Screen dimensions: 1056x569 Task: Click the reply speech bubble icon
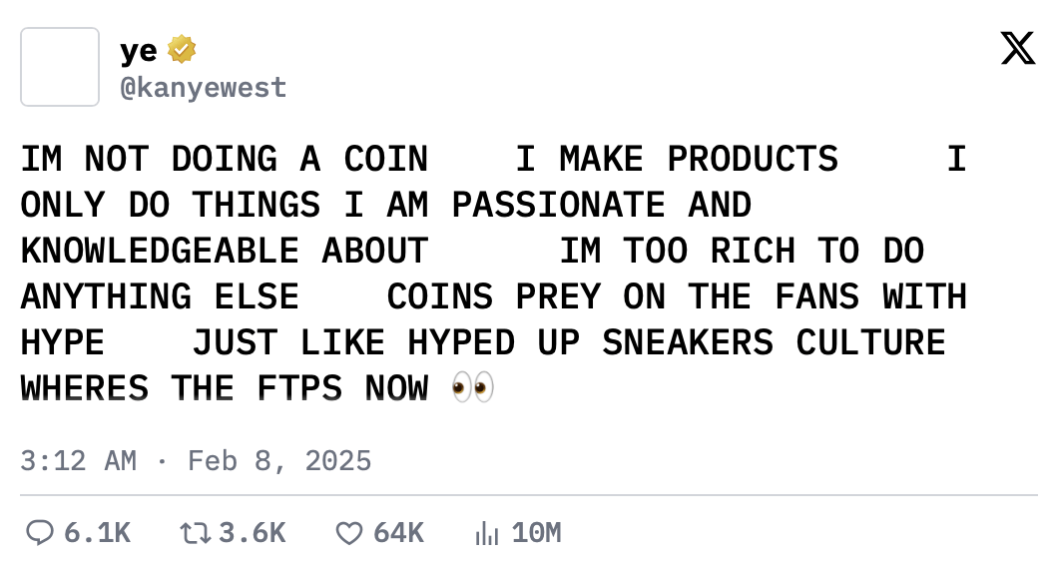point(40,533)
